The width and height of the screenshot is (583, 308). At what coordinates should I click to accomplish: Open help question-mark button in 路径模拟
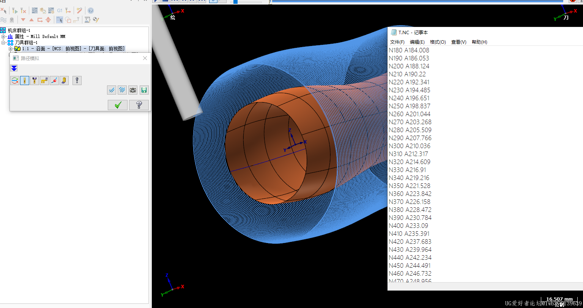pos(139,105)
